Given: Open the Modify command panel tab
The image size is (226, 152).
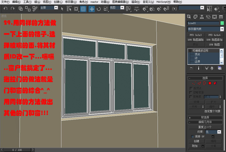Looking at the screenshot, I should coord(195,17).
